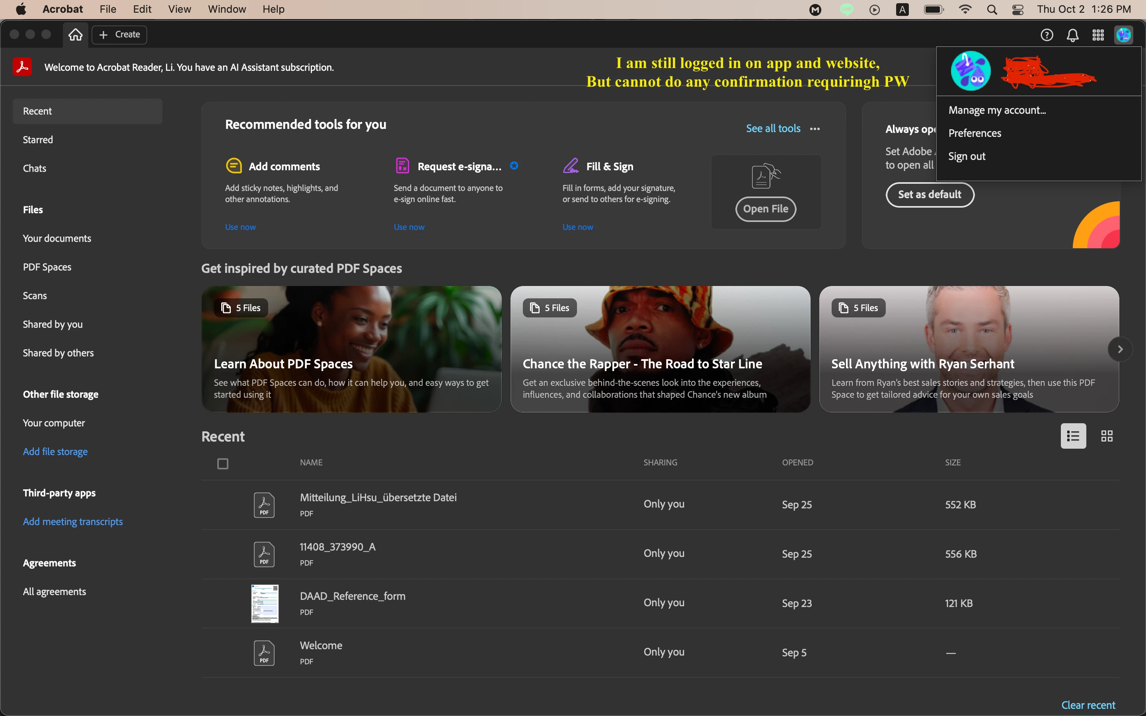Image resolution: width=1146 pixels, height=716 pixels.
Task: Open the Create dropdown button
Action: pos(119,35)
